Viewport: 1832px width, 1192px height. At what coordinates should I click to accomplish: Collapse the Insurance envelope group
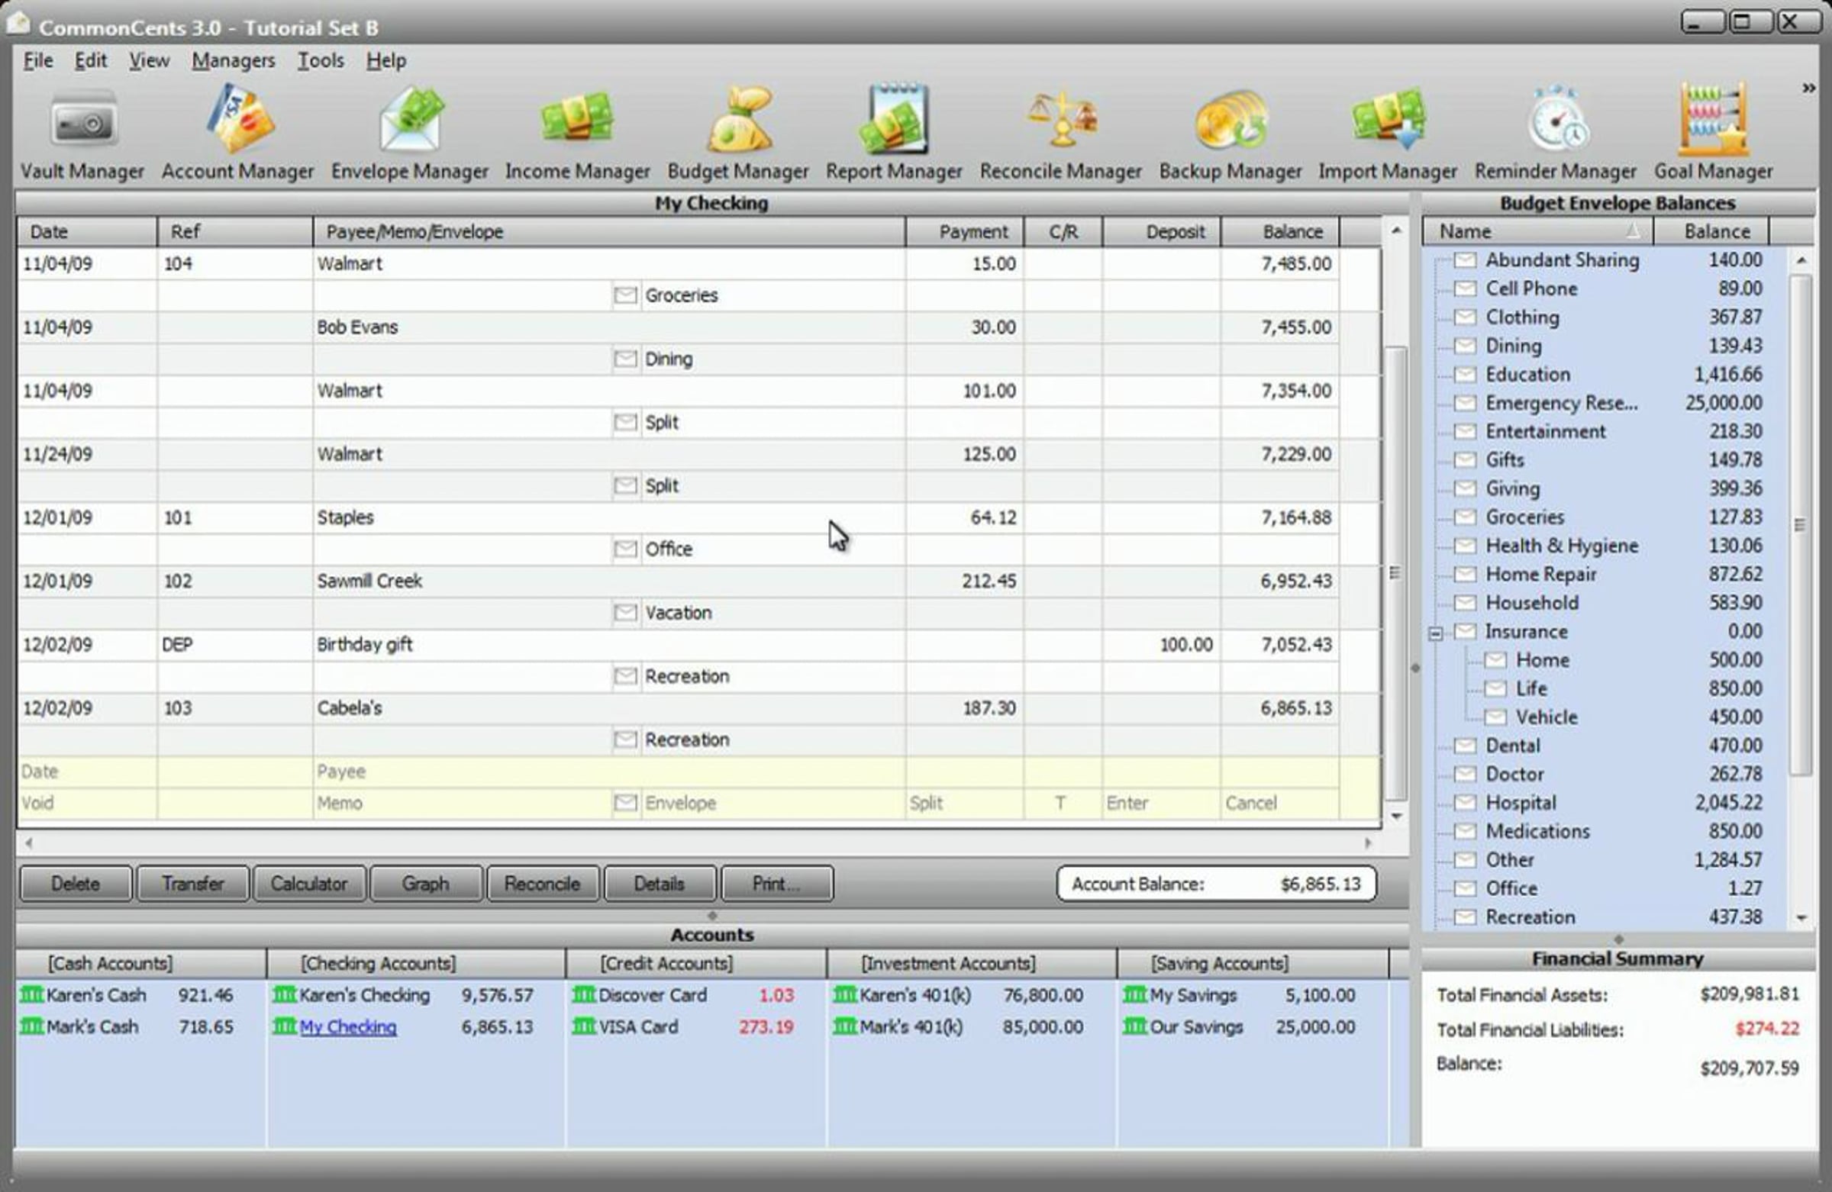1436,633
